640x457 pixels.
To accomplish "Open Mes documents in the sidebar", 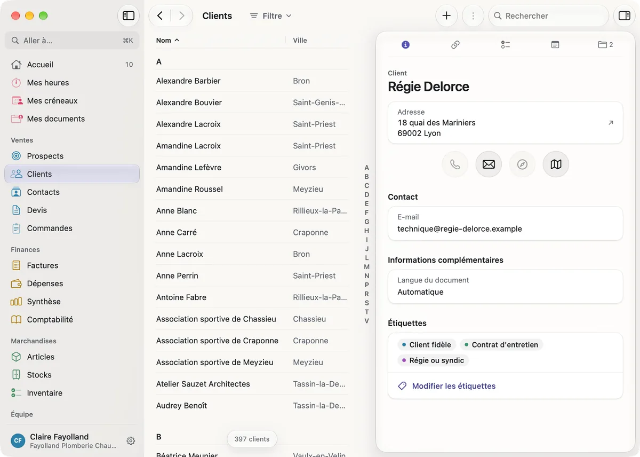I will click(72, 119).
